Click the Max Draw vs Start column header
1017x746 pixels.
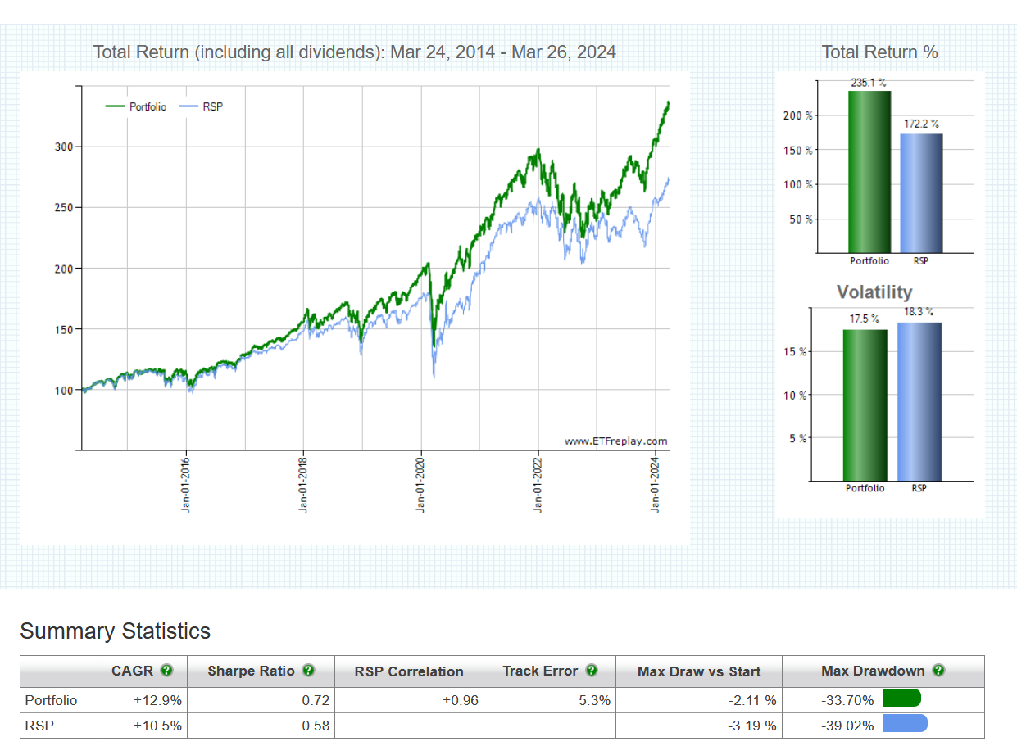point(698,671)
